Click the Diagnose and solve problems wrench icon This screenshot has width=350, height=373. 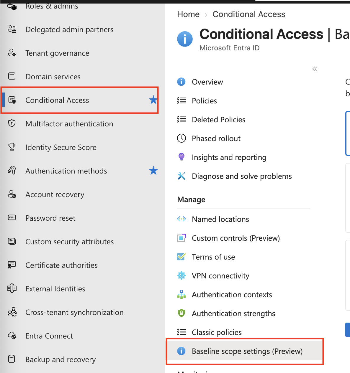click(x=181, y=176)
